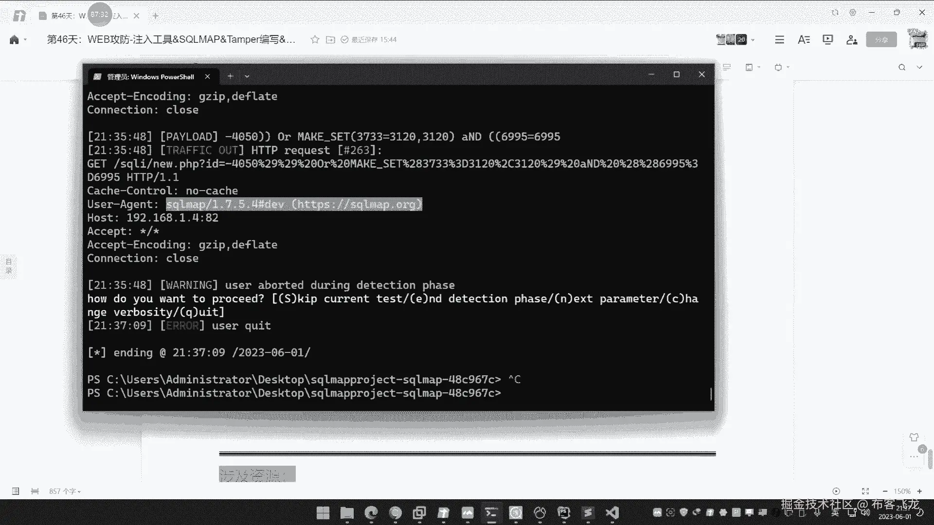
Task: Click the search magnifier icon
Action: [902, 67]
